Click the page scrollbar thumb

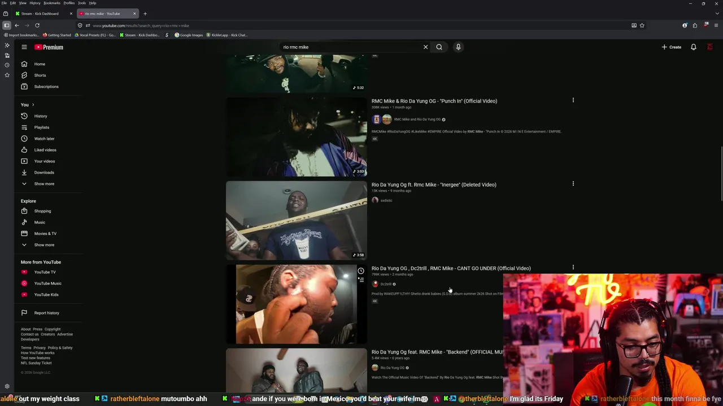(x=721, y=173)
